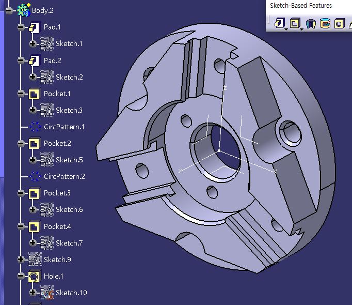Collapse the Pocket.1 node
The width and height of the screenshot is (352, 305).
tap(21, 94)
